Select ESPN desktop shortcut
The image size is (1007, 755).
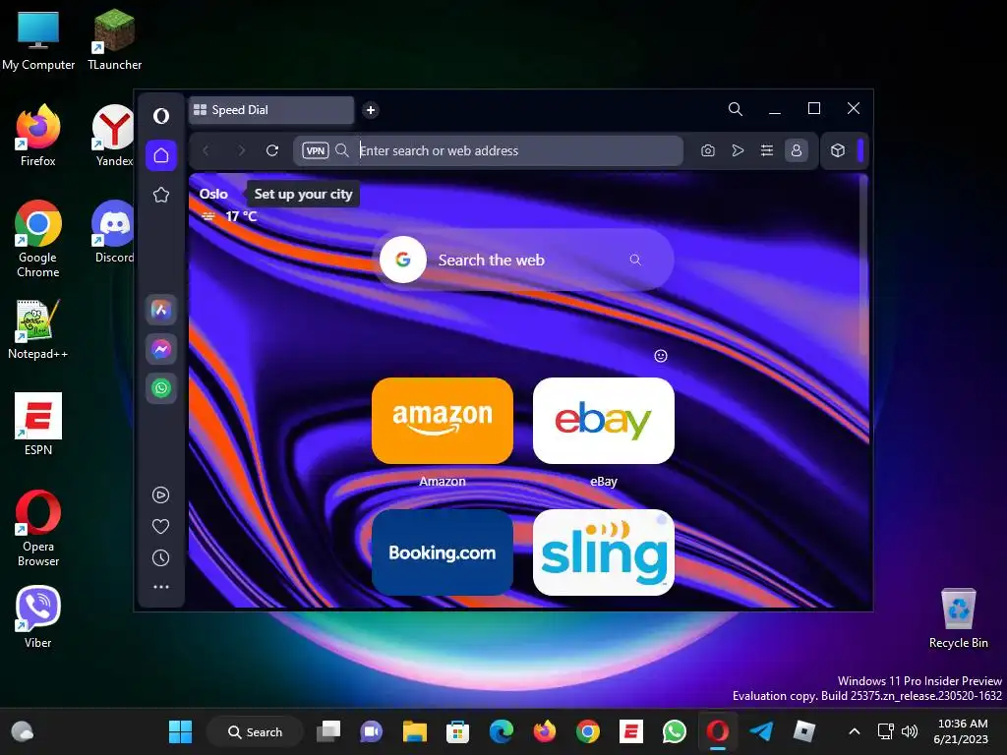(38, 424)
